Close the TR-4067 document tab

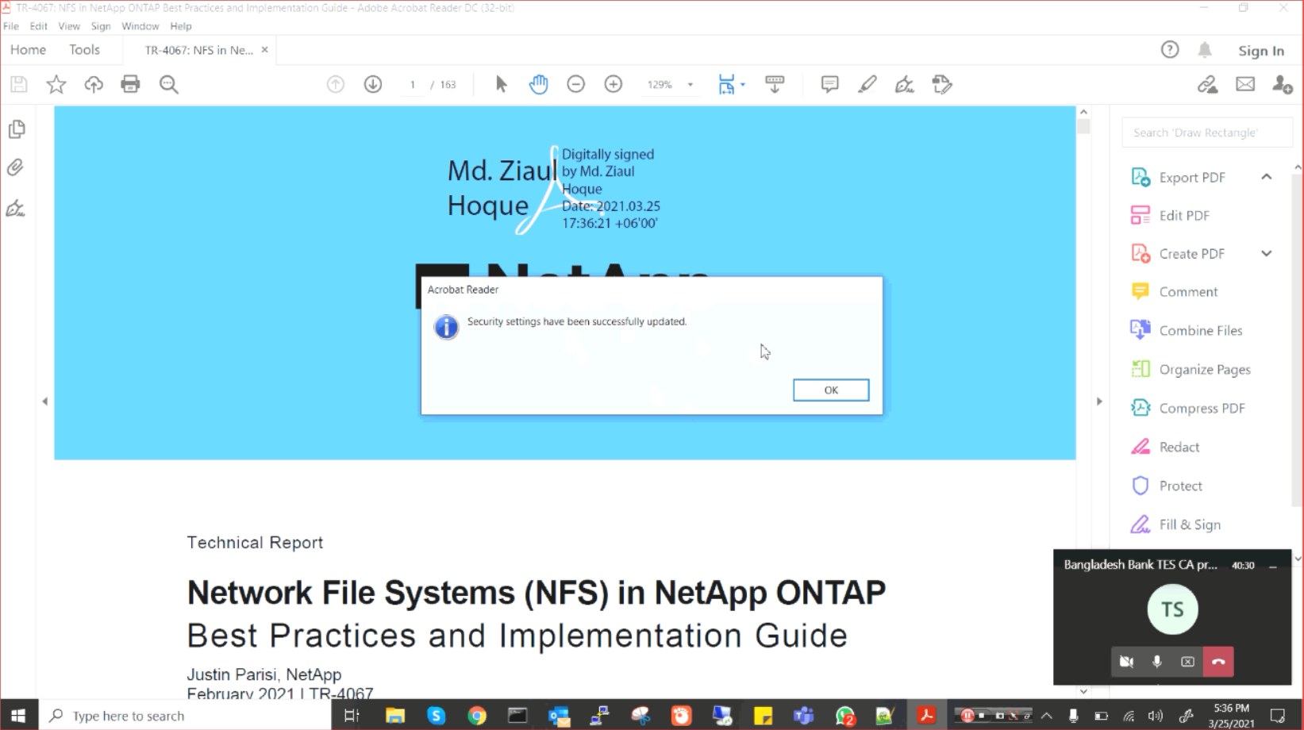click(x=264, y=50)
